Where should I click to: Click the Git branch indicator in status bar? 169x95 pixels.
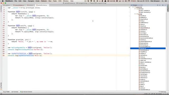pos(159,94)
